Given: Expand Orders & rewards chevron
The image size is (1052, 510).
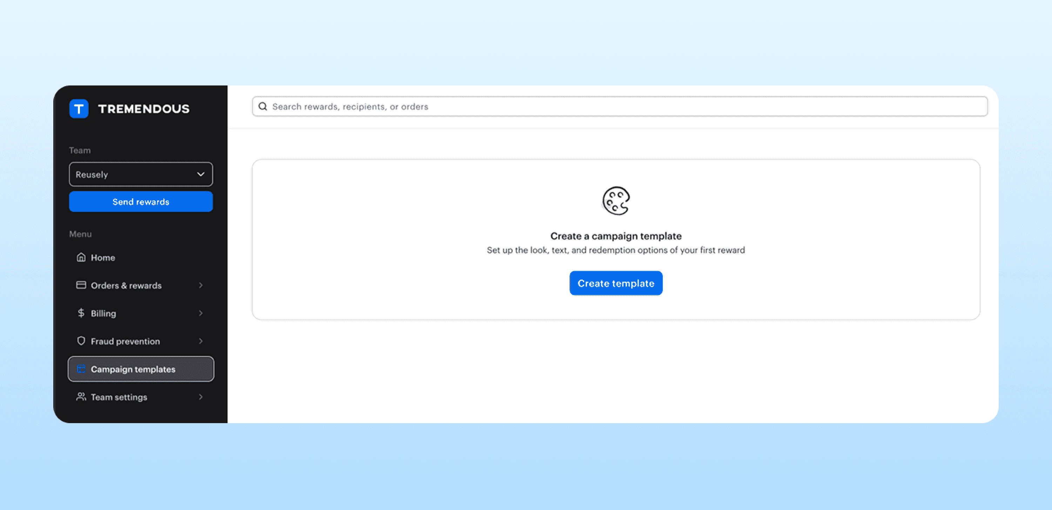Looking at the screenshot, I should point(201,285).
